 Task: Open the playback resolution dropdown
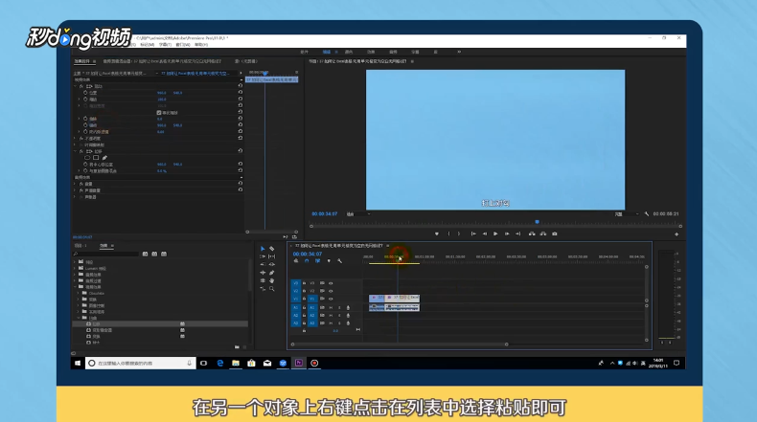626,213
